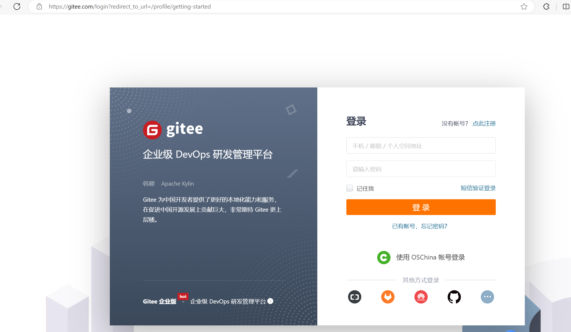This screenshot has width=571, height=332.
Task: Sign in with the dark link-chain icon
Action: tap(355, 297)
